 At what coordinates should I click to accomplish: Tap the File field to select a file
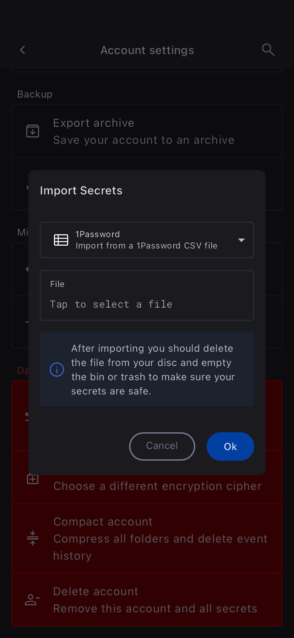(x=147, y=296)
